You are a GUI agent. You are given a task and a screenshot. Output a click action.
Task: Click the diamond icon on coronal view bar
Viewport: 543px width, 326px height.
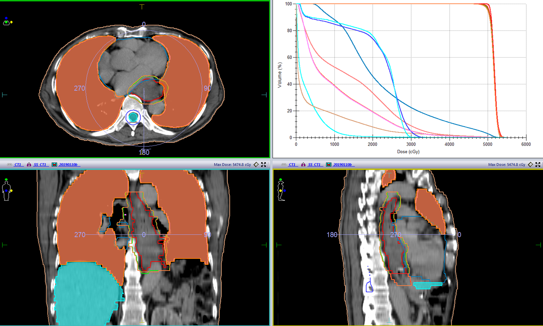tap(256, 165)
